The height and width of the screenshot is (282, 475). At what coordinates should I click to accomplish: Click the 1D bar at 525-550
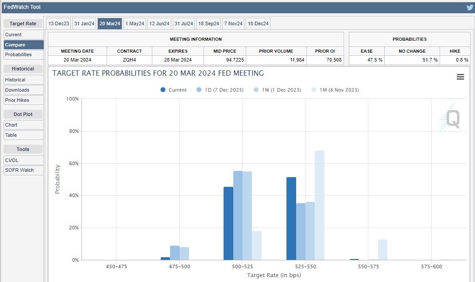[x=301, y=232]
